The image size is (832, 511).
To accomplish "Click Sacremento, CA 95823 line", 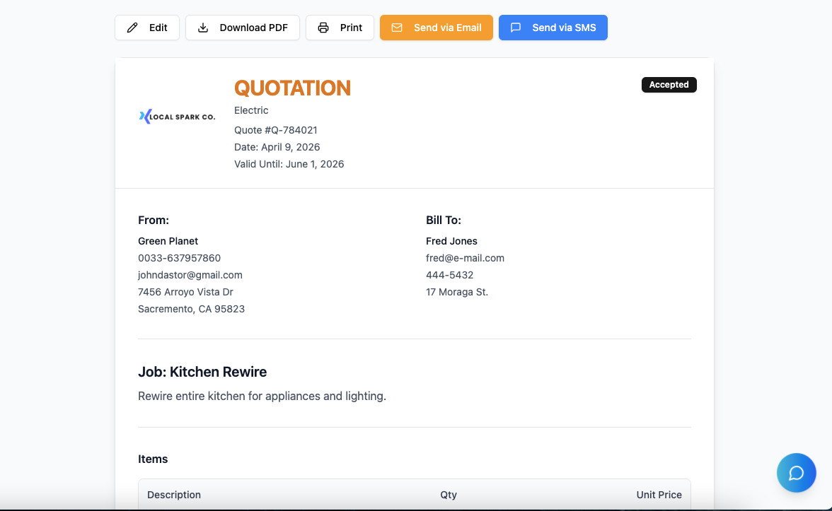I will [191, 309].
